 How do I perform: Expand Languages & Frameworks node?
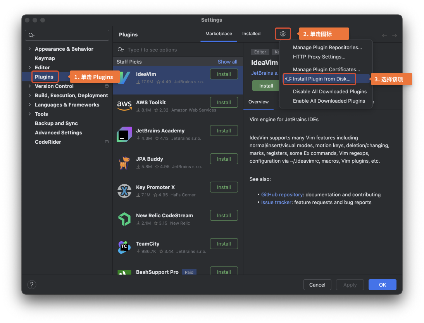(30, 105)
